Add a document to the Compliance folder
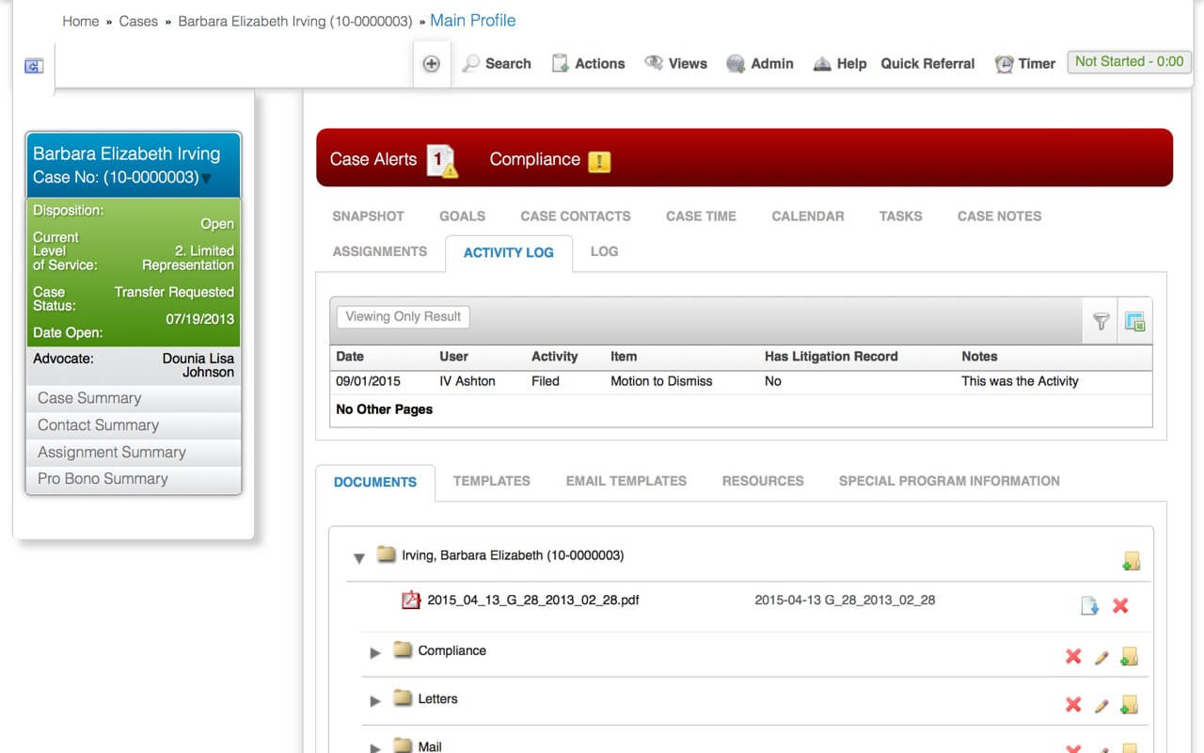 click(x=1132, y=656)
